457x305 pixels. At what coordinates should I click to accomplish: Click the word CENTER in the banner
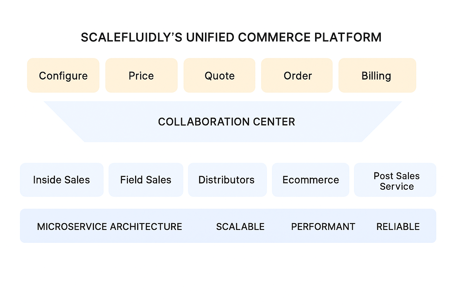[274, 122]
